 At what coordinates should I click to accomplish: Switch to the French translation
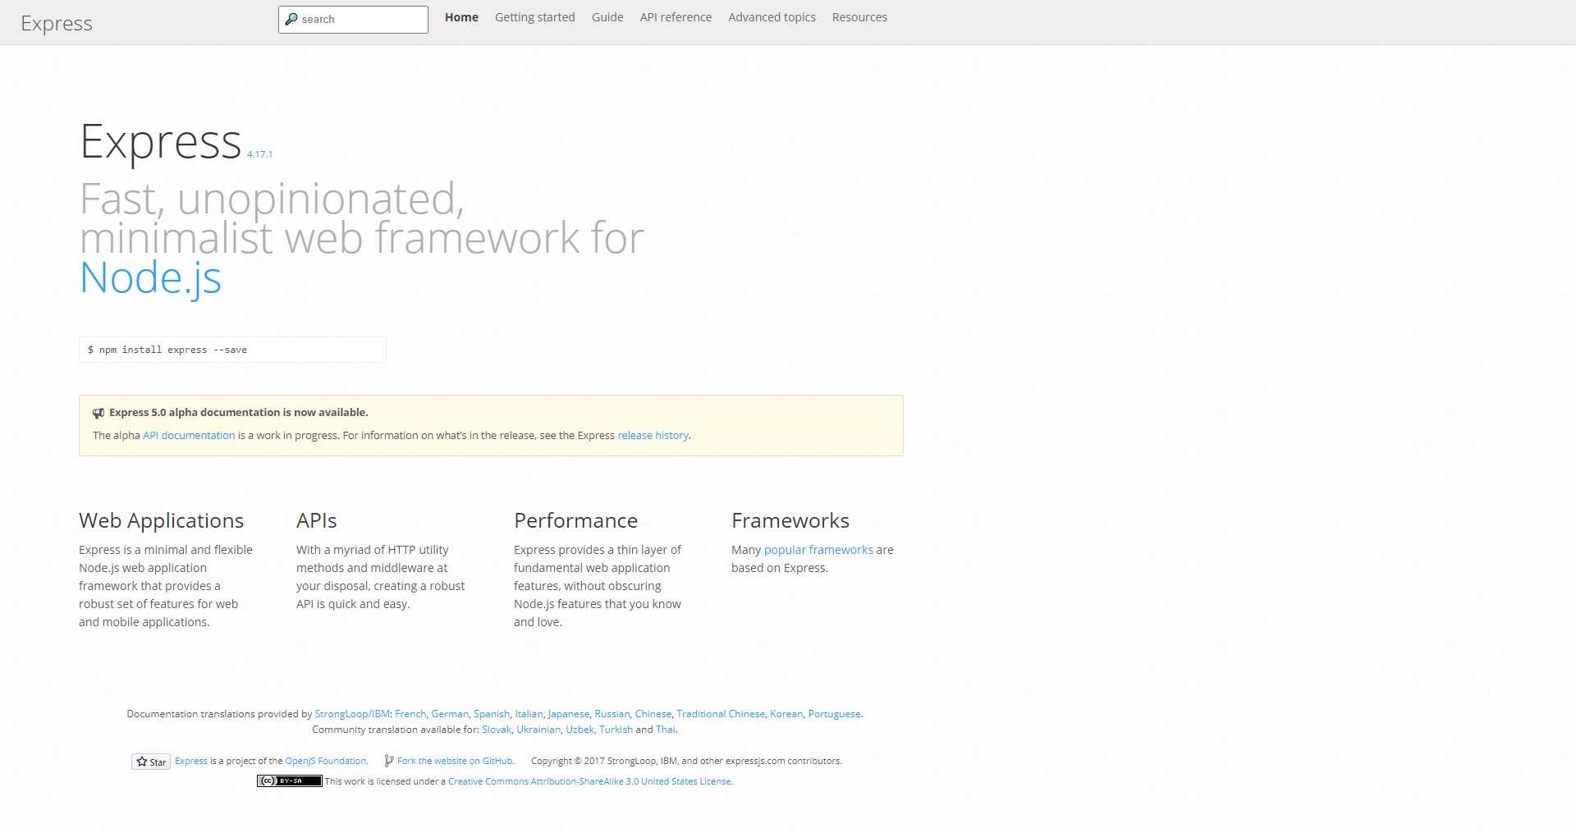point(410,714)
